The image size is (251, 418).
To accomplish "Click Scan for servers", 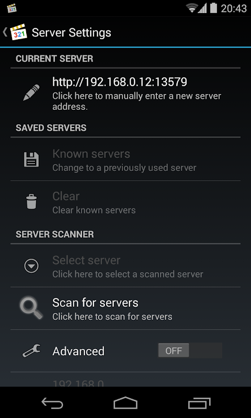I will pyautogui.click(x=125, y=308).
